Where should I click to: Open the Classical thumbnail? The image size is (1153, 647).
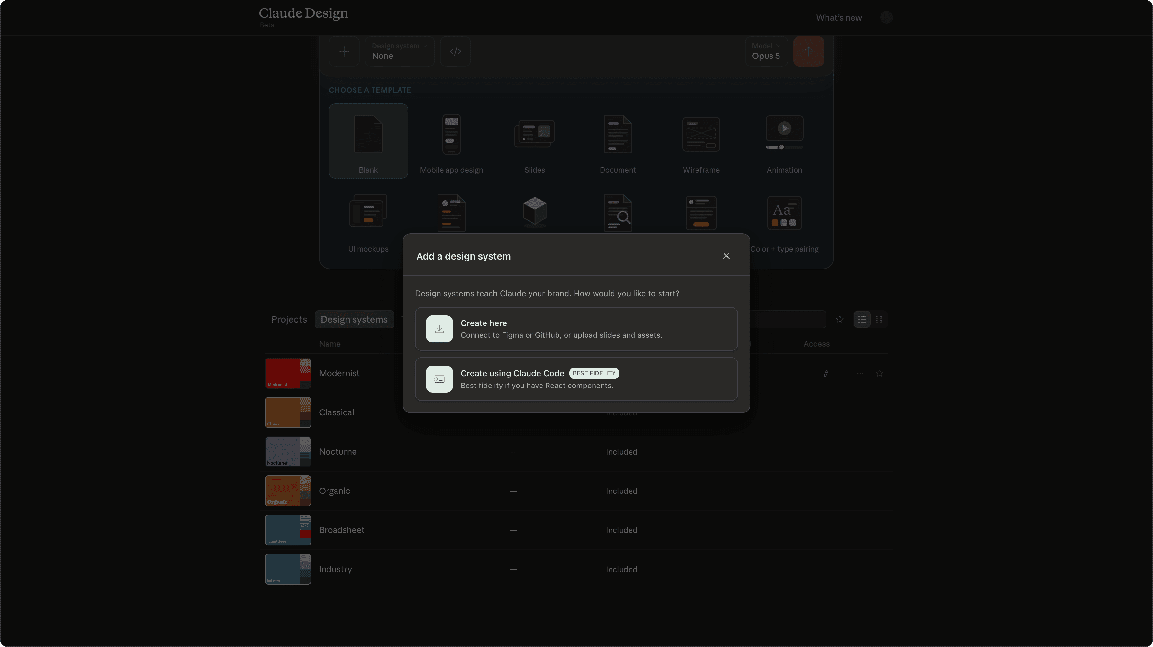coord(288,412)
